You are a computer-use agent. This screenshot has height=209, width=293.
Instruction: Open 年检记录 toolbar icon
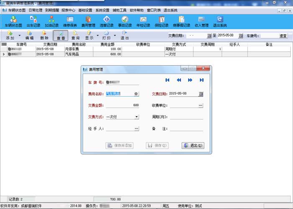click(x=143, y=21)
